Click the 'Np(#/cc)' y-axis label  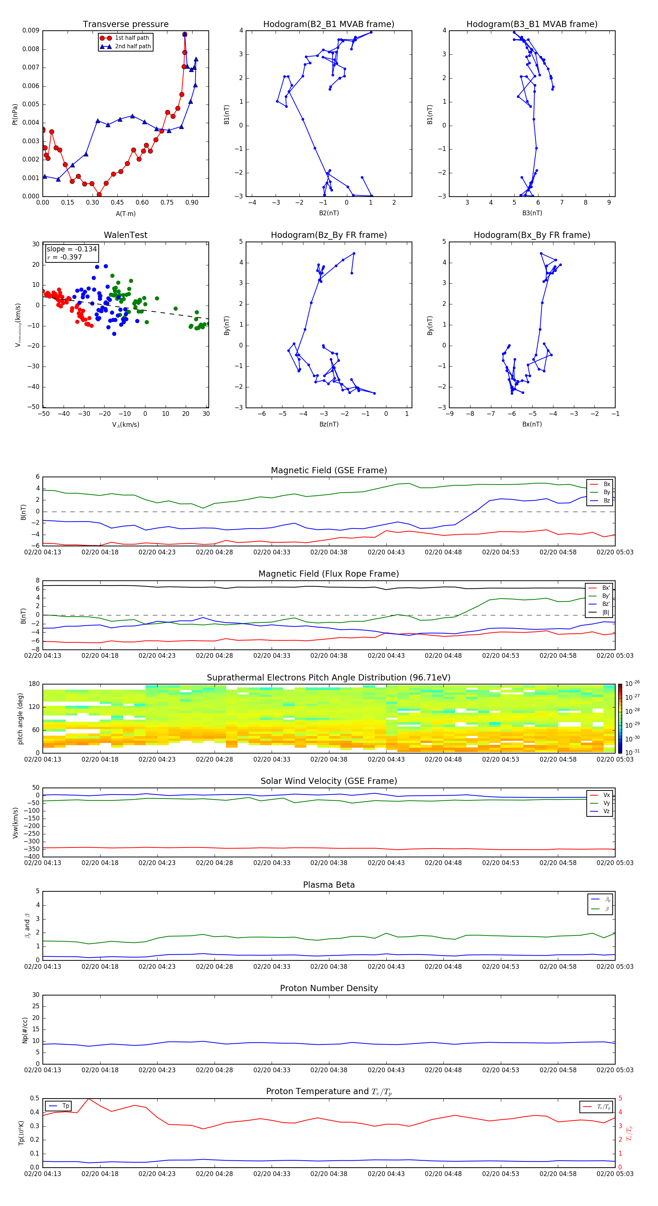25,1030
